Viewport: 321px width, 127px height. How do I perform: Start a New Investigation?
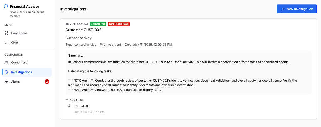coord(297,9)
